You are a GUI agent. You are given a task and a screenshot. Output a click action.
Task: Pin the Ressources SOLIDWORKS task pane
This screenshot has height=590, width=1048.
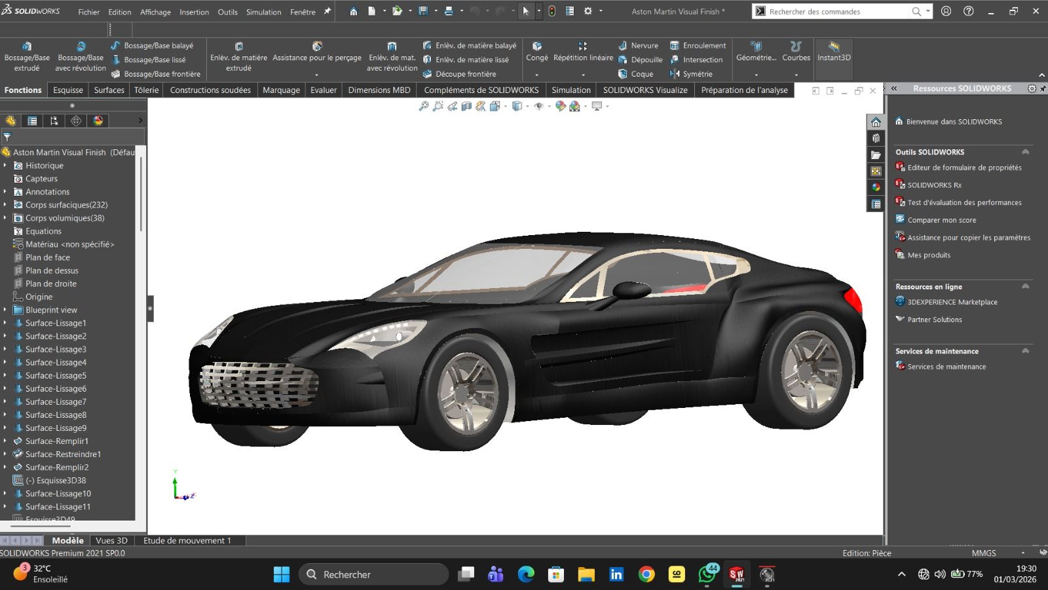tap(1043, 88)
